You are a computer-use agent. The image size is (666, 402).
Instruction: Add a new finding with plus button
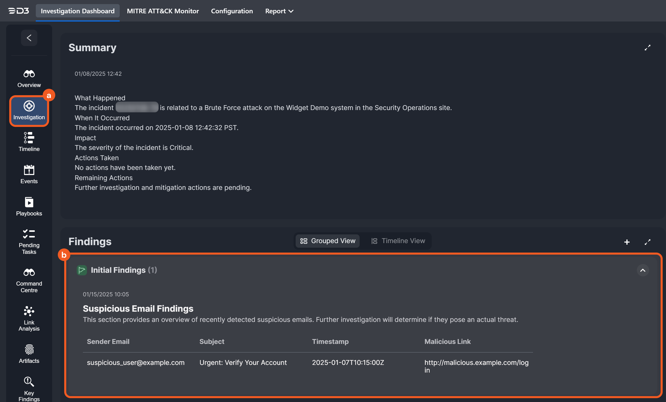click(x=627, y=242)
